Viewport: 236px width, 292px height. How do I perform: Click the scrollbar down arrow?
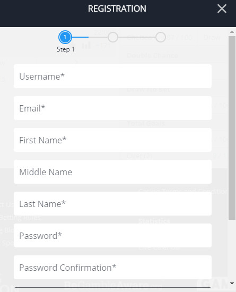tap(232, 284)
